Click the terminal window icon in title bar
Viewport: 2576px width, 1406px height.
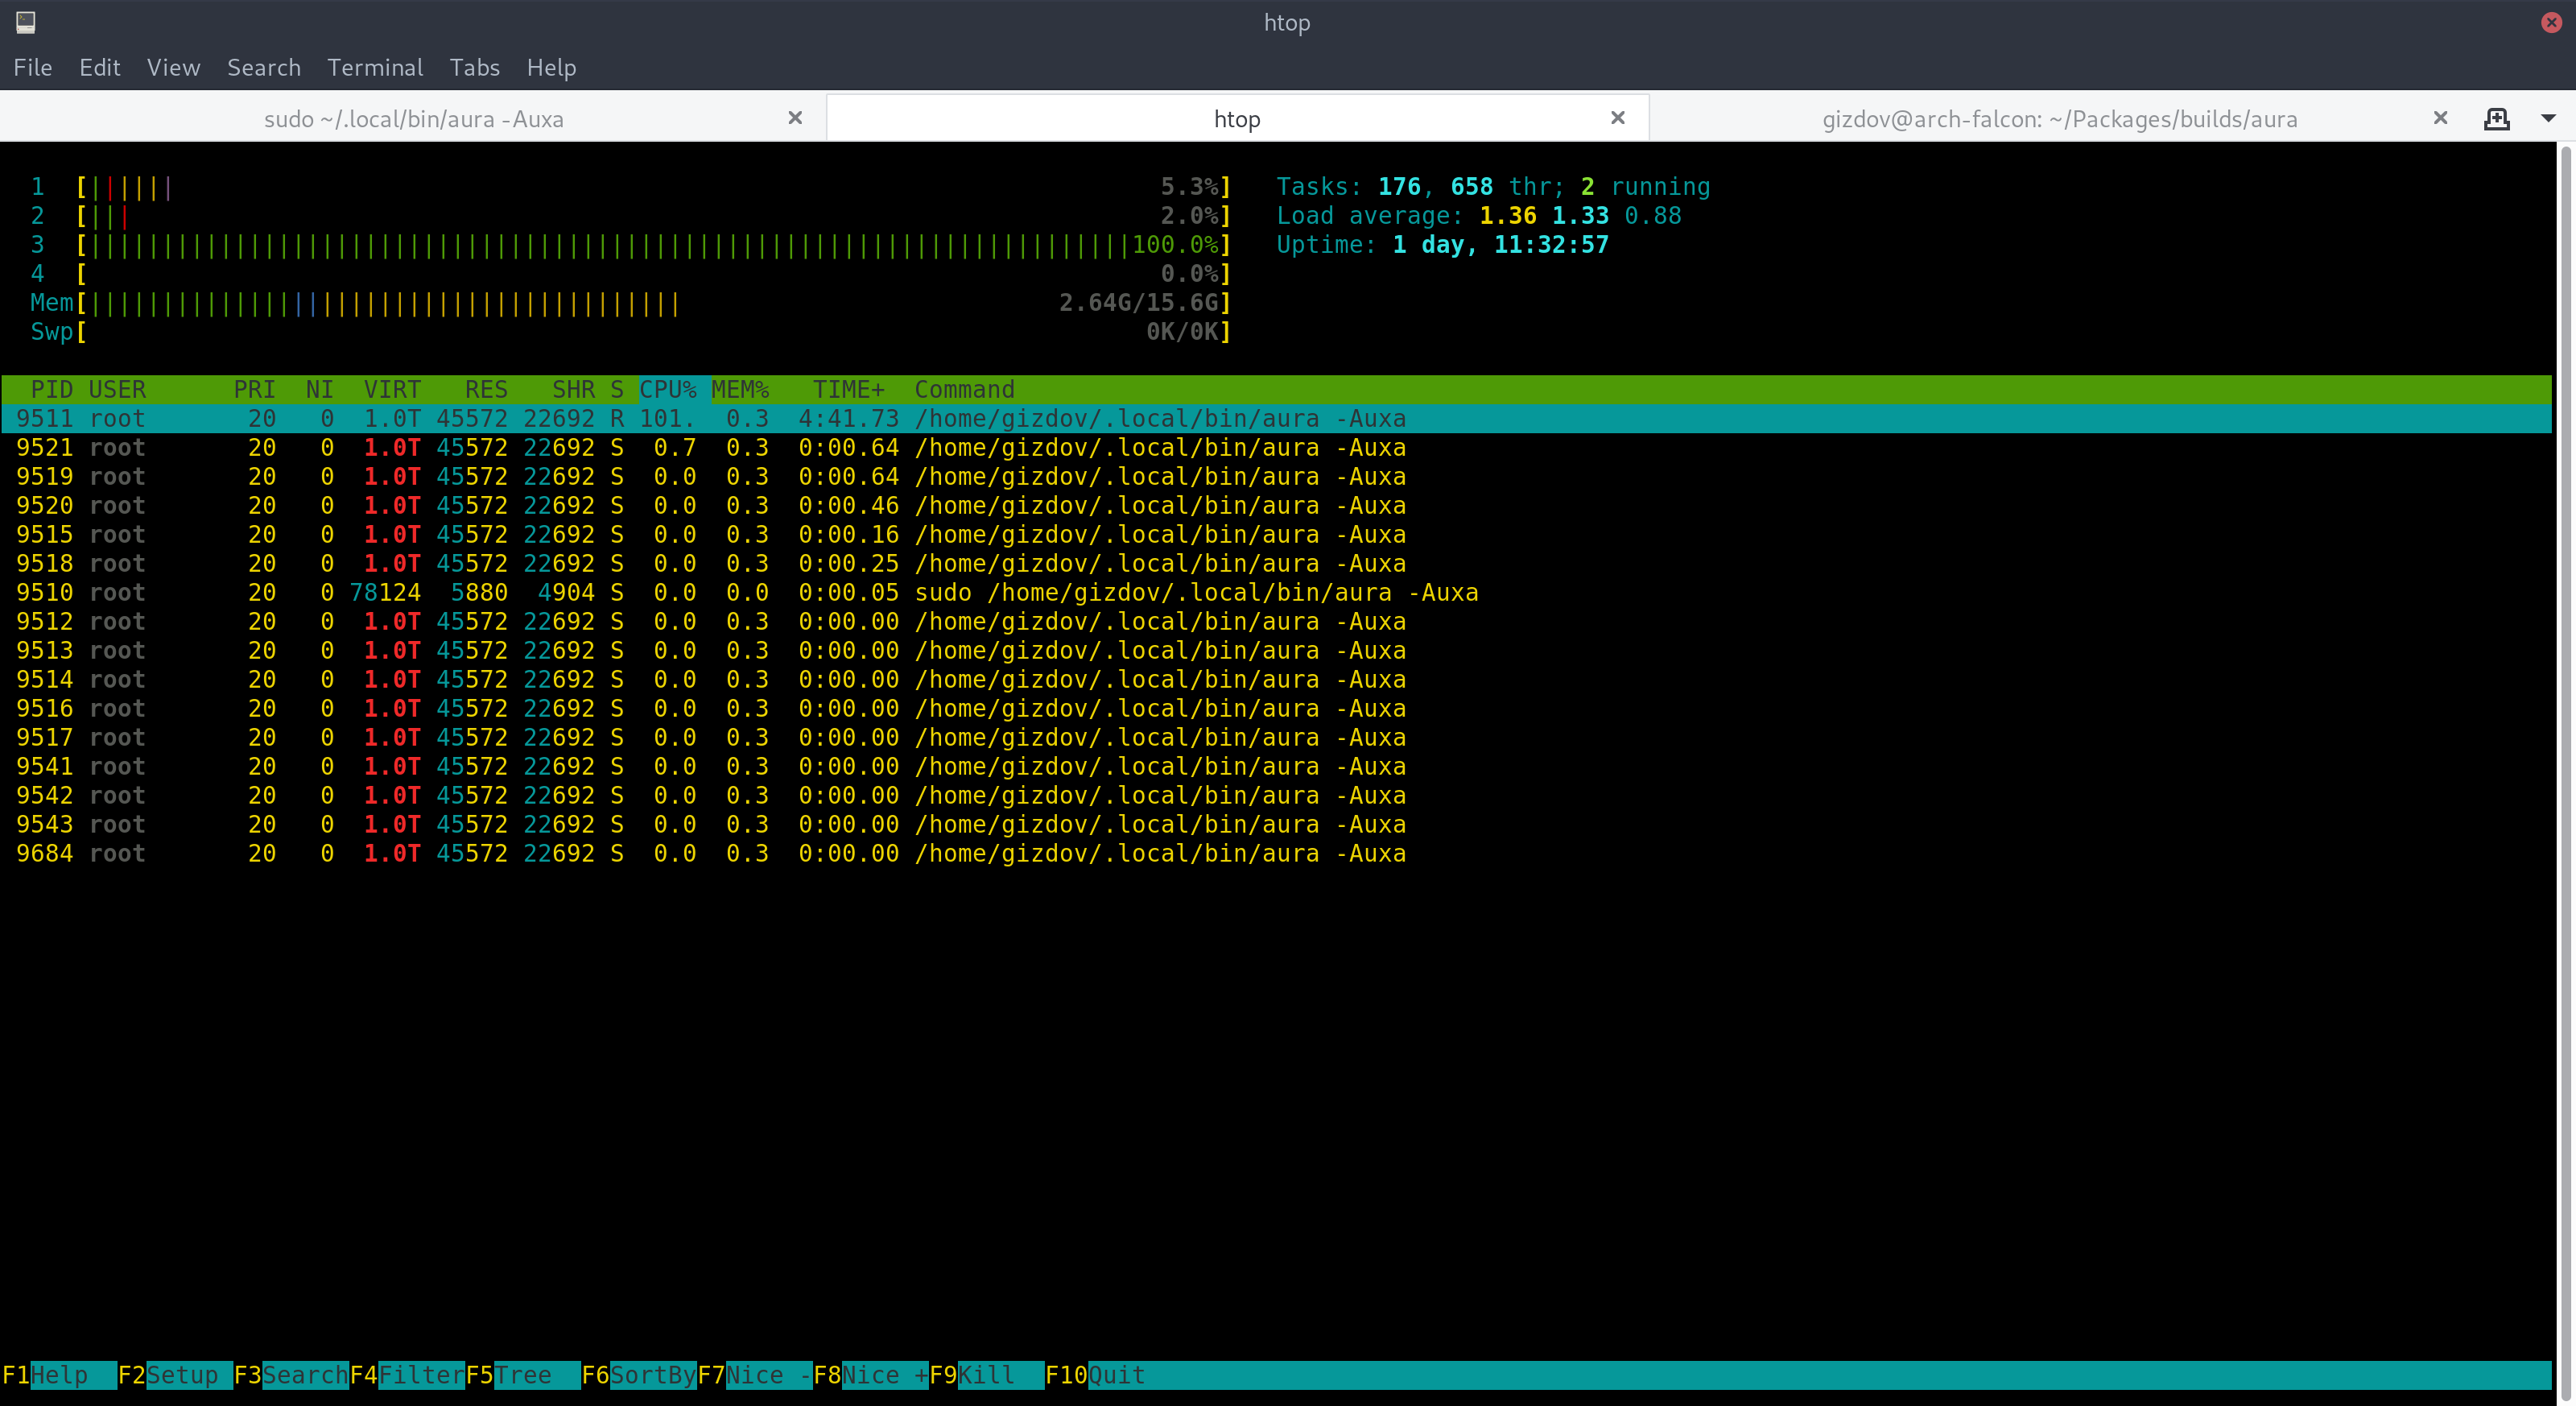click(x=26, y=22)
